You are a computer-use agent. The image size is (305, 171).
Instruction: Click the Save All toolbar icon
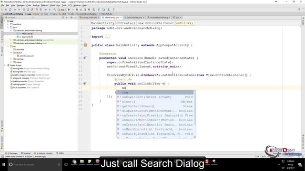tap(6, 9)
